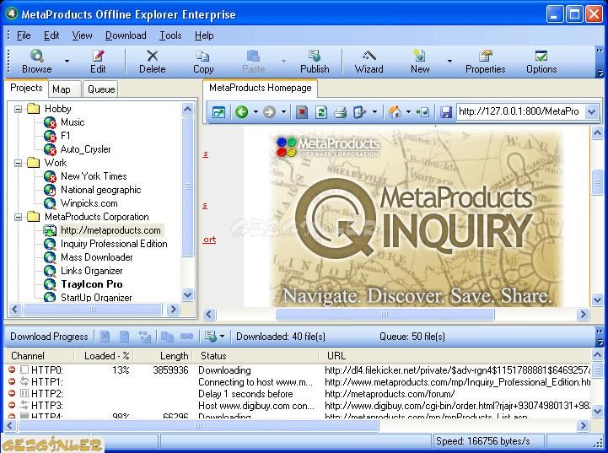Click the Delete toolbar icon
This screenshot has width=608, height=453.
tap(153, 62)
